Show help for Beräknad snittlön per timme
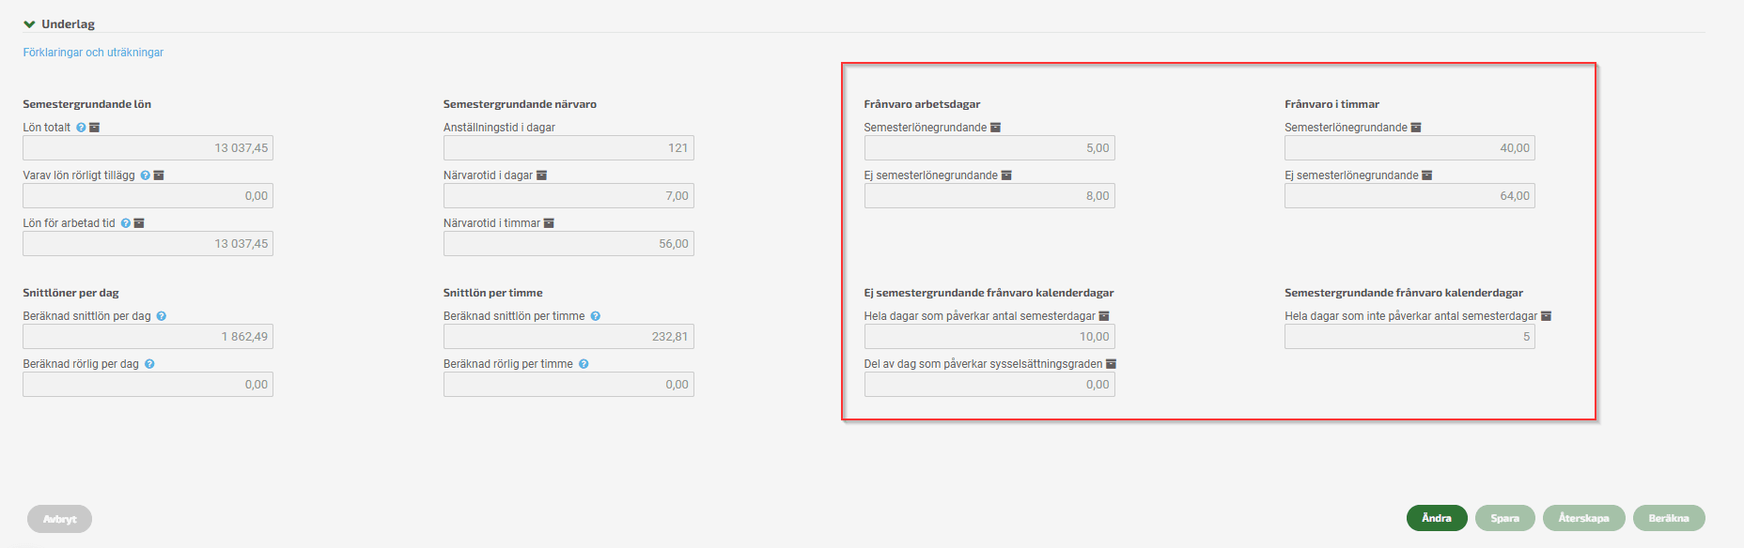This screenshot has height=548, width=1744. pyautogui.click(x=596, y=316)
